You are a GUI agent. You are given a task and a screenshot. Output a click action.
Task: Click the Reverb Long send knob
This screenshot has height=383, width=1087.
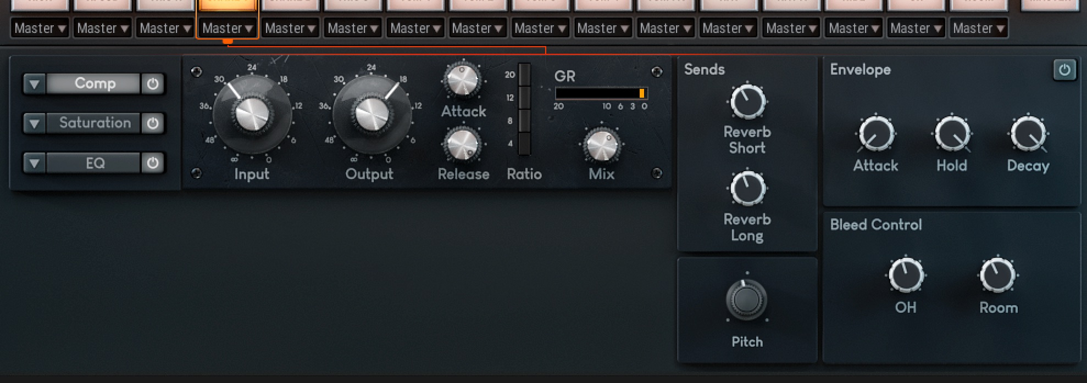pyautogui.click(x=747, y=189)
